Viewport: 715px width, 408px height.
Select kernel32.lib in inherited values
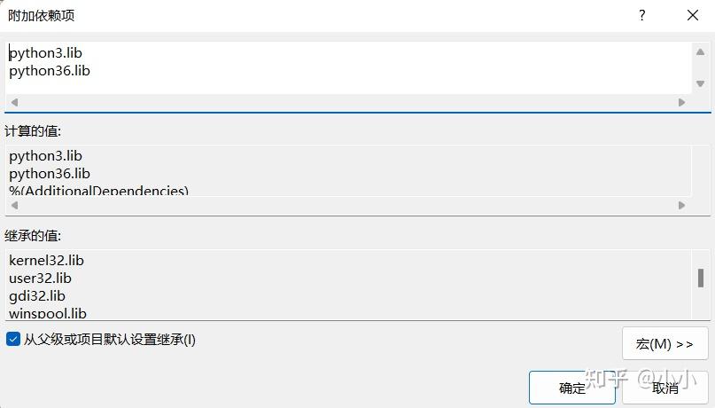tap(46, 260)
